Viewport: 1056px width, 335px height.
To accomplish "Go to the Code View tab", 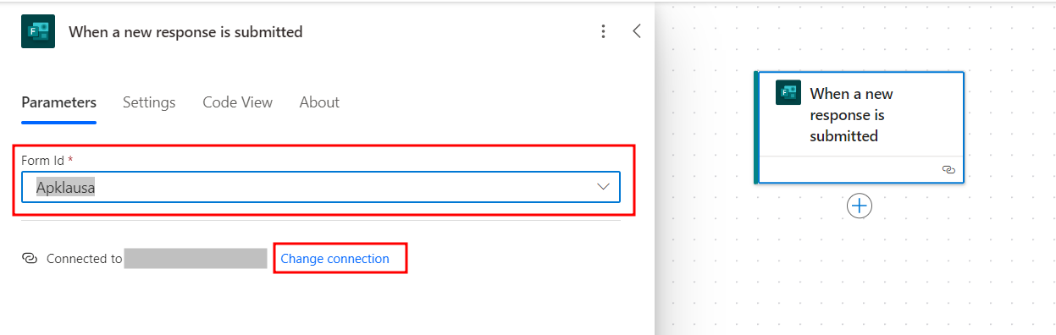I will coord(237,102).
